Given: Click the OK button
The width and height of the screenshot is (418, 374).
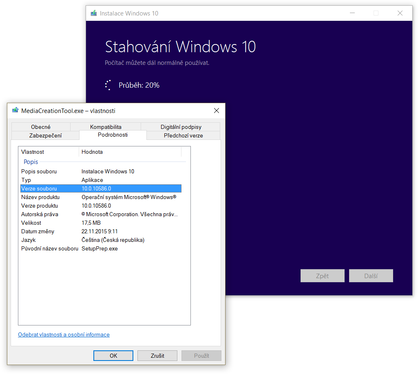Looking at the screenshot, I should [113, 355].
